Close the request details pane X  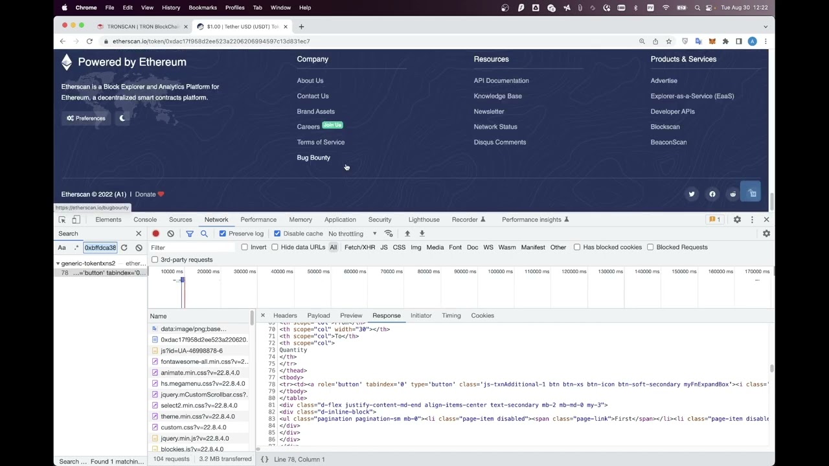pyautogui.click(x=263, y=315)
